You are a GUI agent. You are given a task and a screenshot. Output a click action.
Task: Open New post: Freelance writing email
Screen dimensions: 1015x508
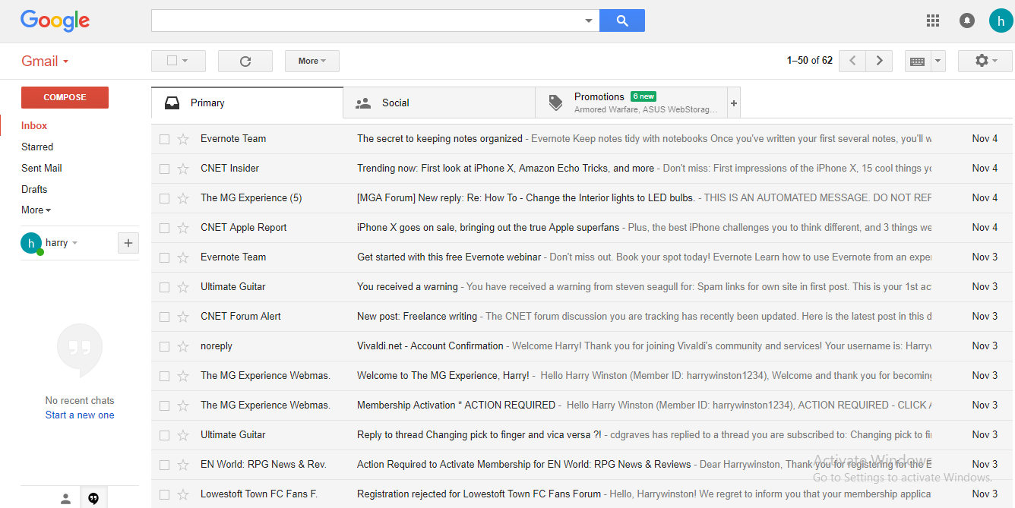[581, 317]
